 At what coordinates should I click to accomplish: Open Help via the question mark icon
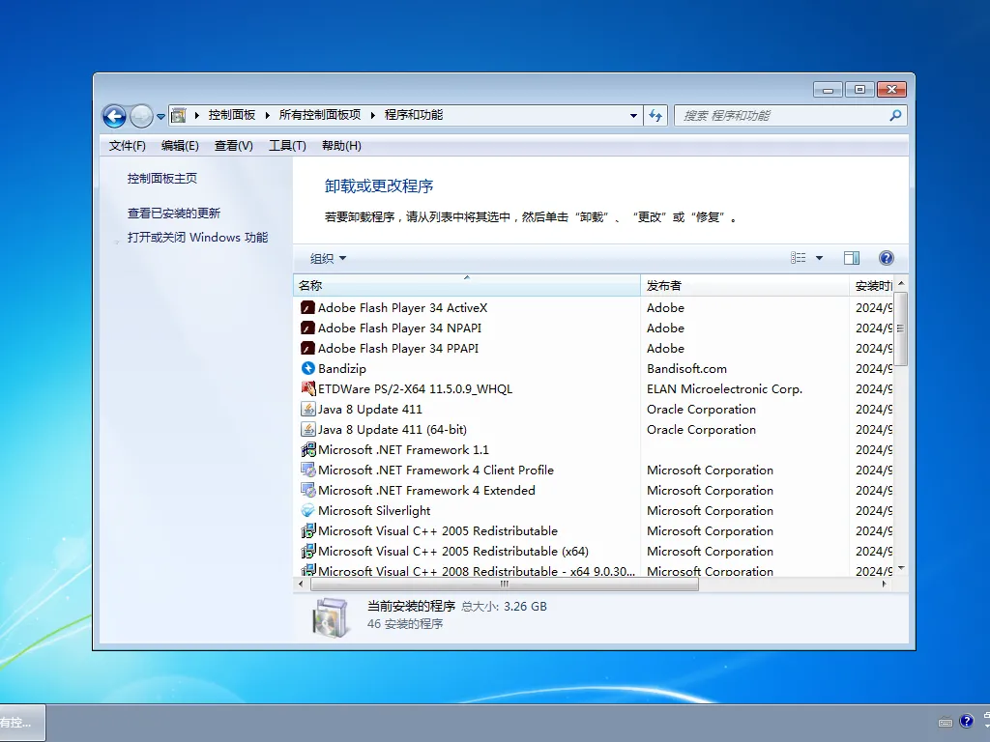(x=887, y=257)
